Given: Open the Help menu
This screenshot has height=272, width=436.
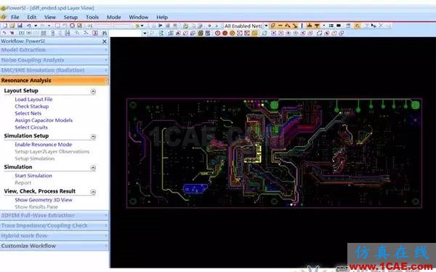Looking at the screenshot, I should tap(162, 17).
